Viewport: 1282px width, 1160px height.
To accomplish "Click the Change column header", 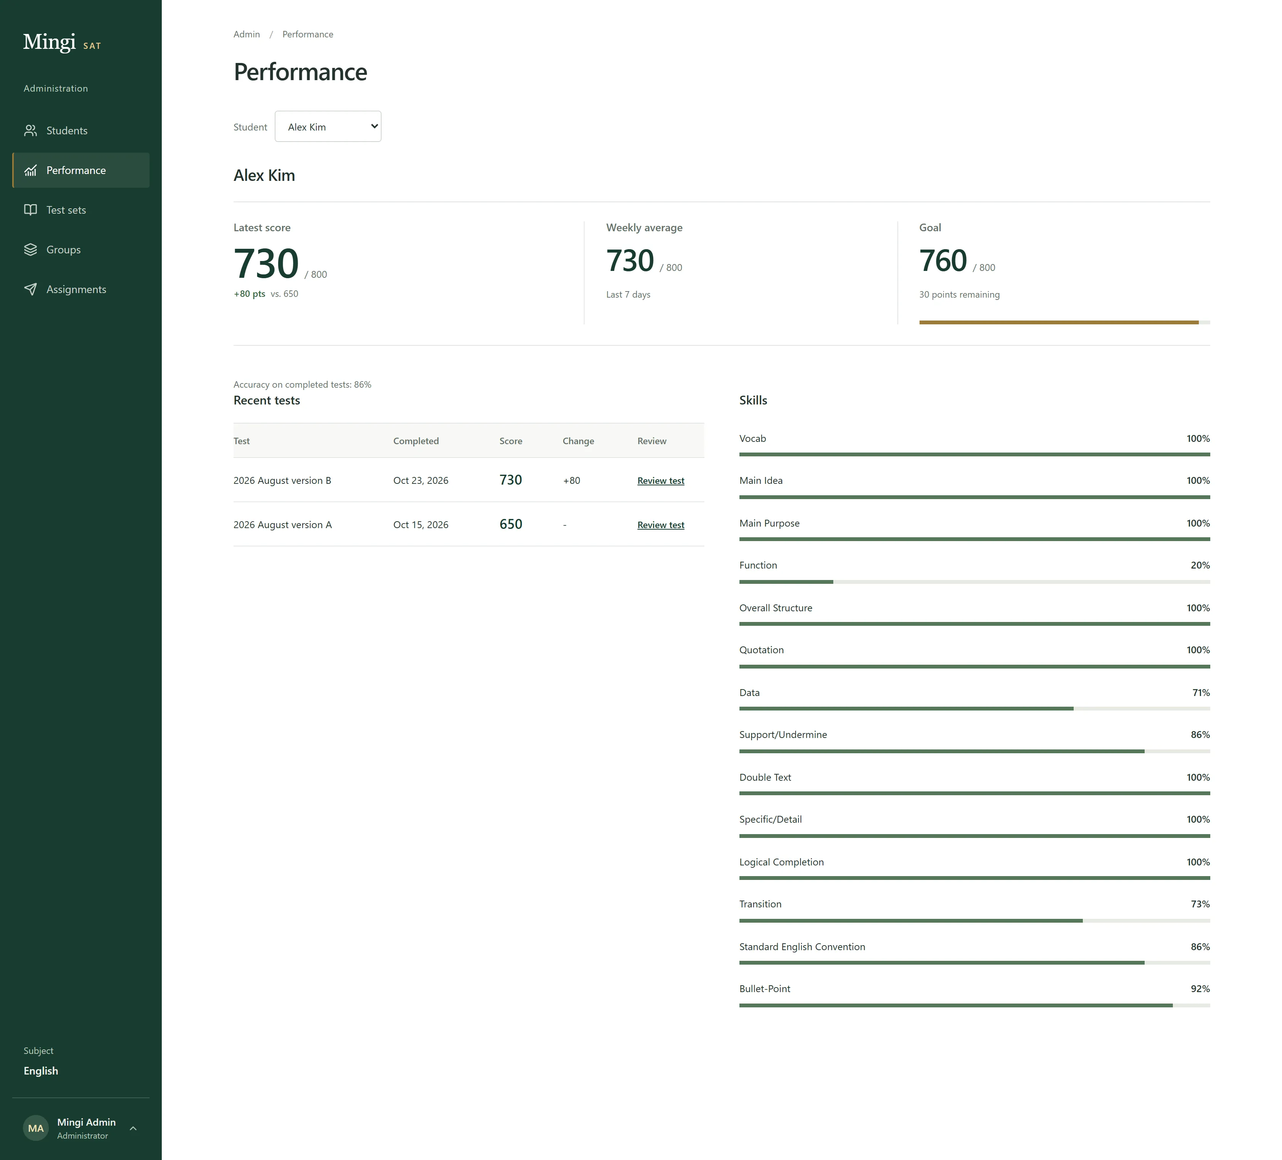I will click(578, 441).
